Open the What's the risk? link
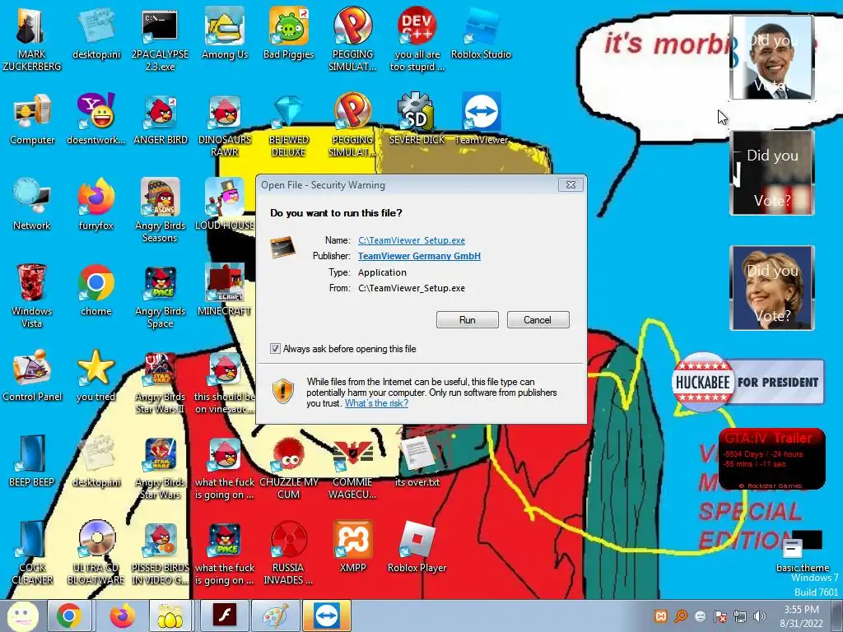 tap(376, 403)
